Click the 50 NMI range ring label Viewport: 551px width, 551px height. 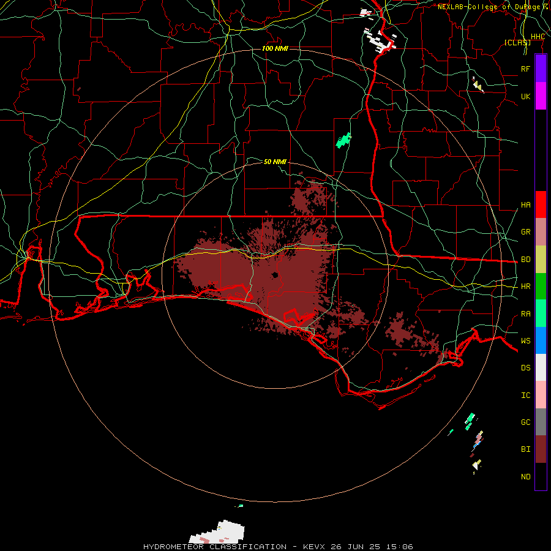pyautogui.click(x=275, y=162)
